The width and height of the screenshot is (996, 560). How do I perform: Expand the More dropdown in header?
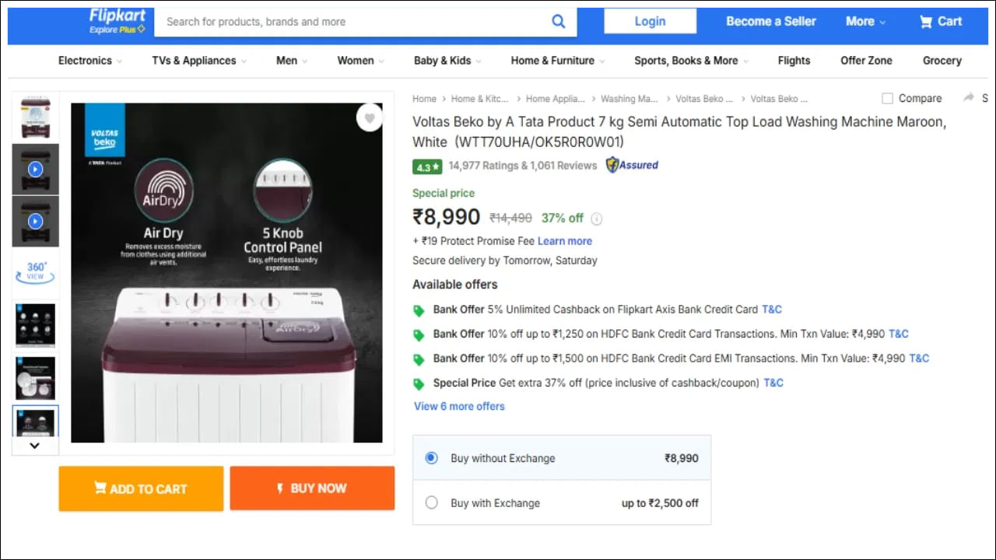865,22
